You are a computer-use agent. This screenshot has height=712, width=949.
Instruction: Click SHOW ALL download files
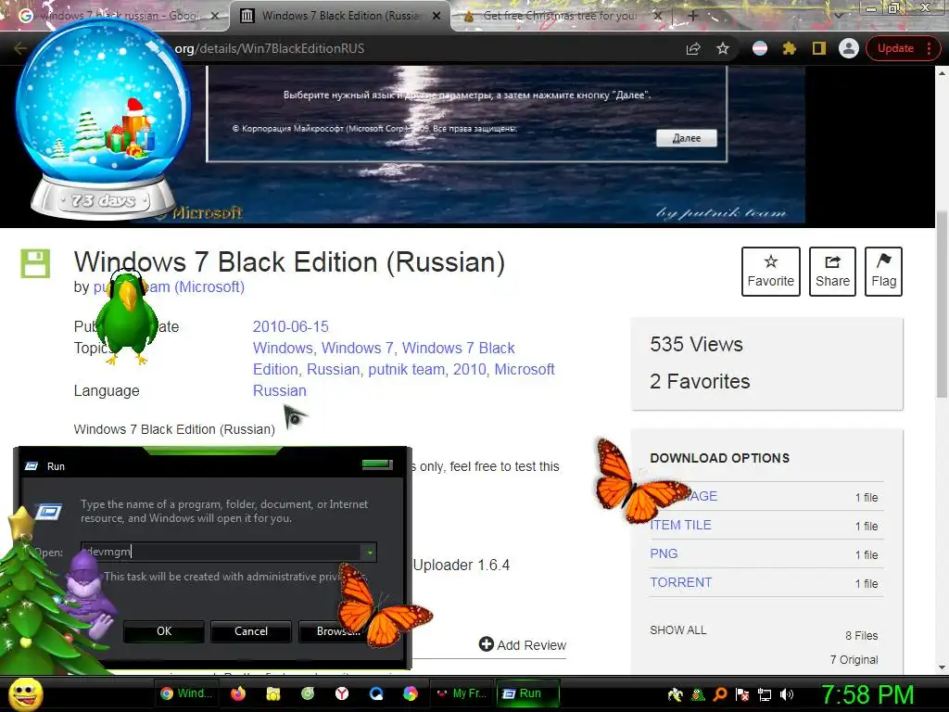pyautogui.click(x=677, y=630)
